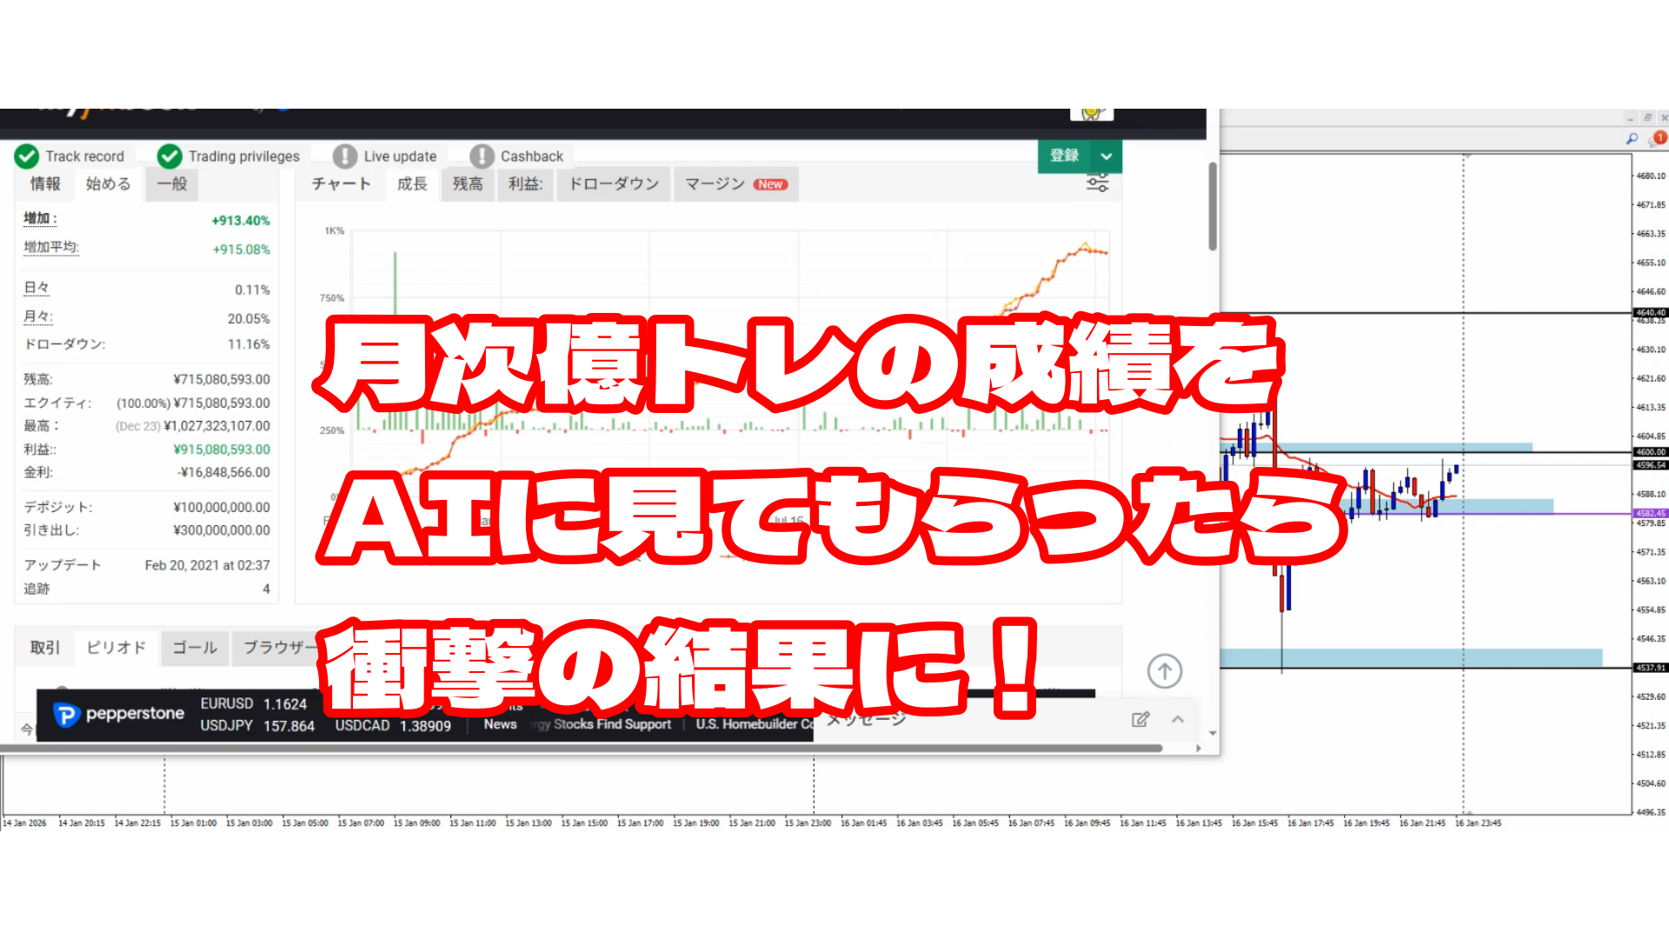1669x939 pixels.
Task: Click the Pepperstone logo in ticker
Action: coord(119,715)
